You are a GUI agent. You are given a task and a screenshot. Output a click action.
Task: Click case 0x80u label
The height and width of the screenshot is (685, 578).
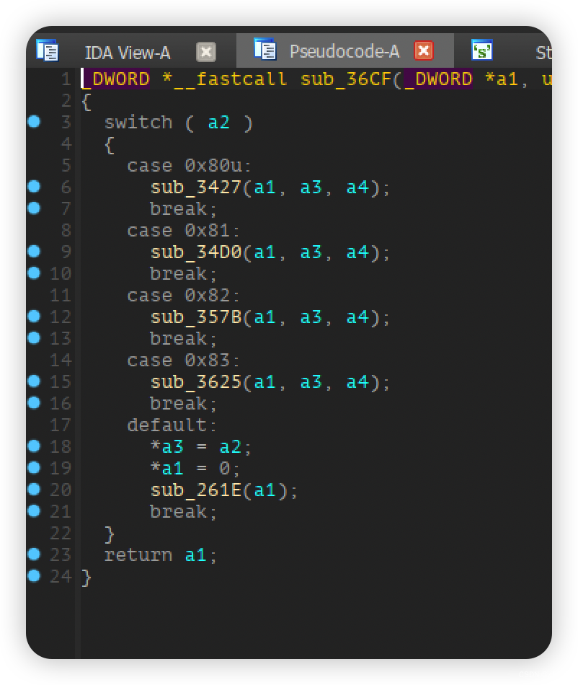click(189, 166)
